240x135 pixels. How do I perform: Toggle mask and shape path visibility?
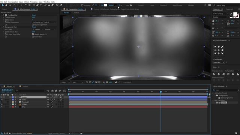(93, 82)
